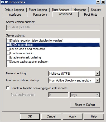The height and width of the screenshot is (122, 106).
Task: Tick the BIND secondaries checkbox
Action: pos(8,45)
